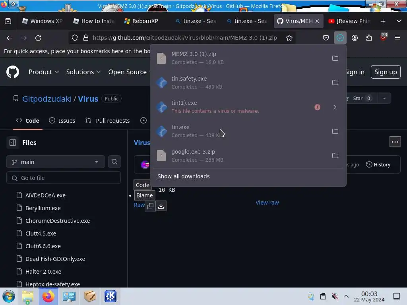Screen dimensions: 407x305
Task: Go back with the back arrow
Action: click(x=10, y=38)
